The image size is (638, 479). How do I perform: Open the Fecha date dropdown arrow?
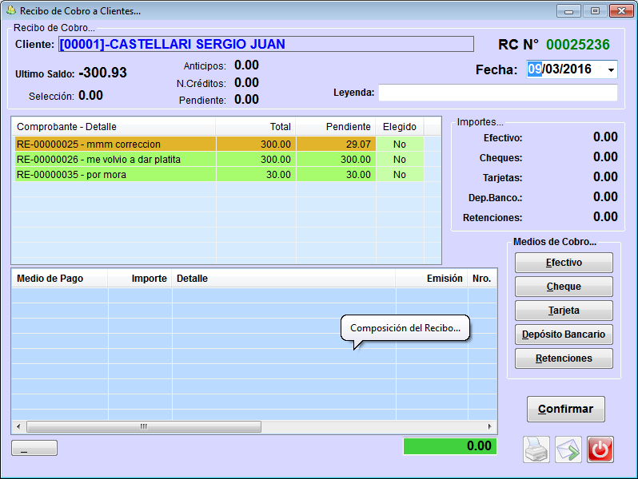611,70
